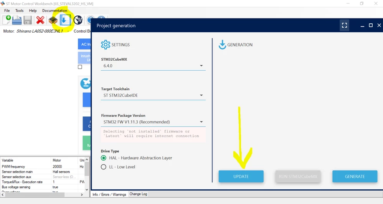Click motor name Shinano LA052-080E3NL1
This screenshot has height=204, width=383.
pyautogui.click(x=40, y=31)
